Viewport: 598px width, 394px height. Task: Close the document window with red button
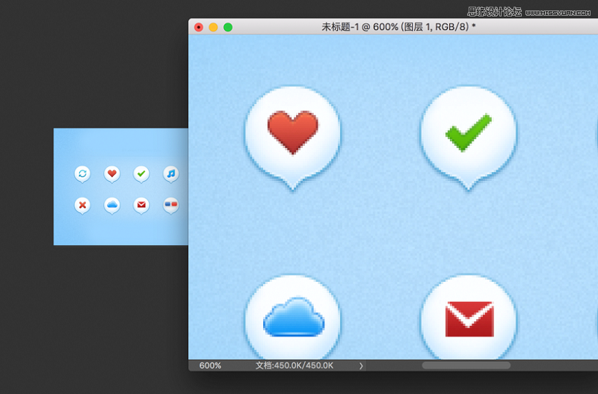(199, 27)
